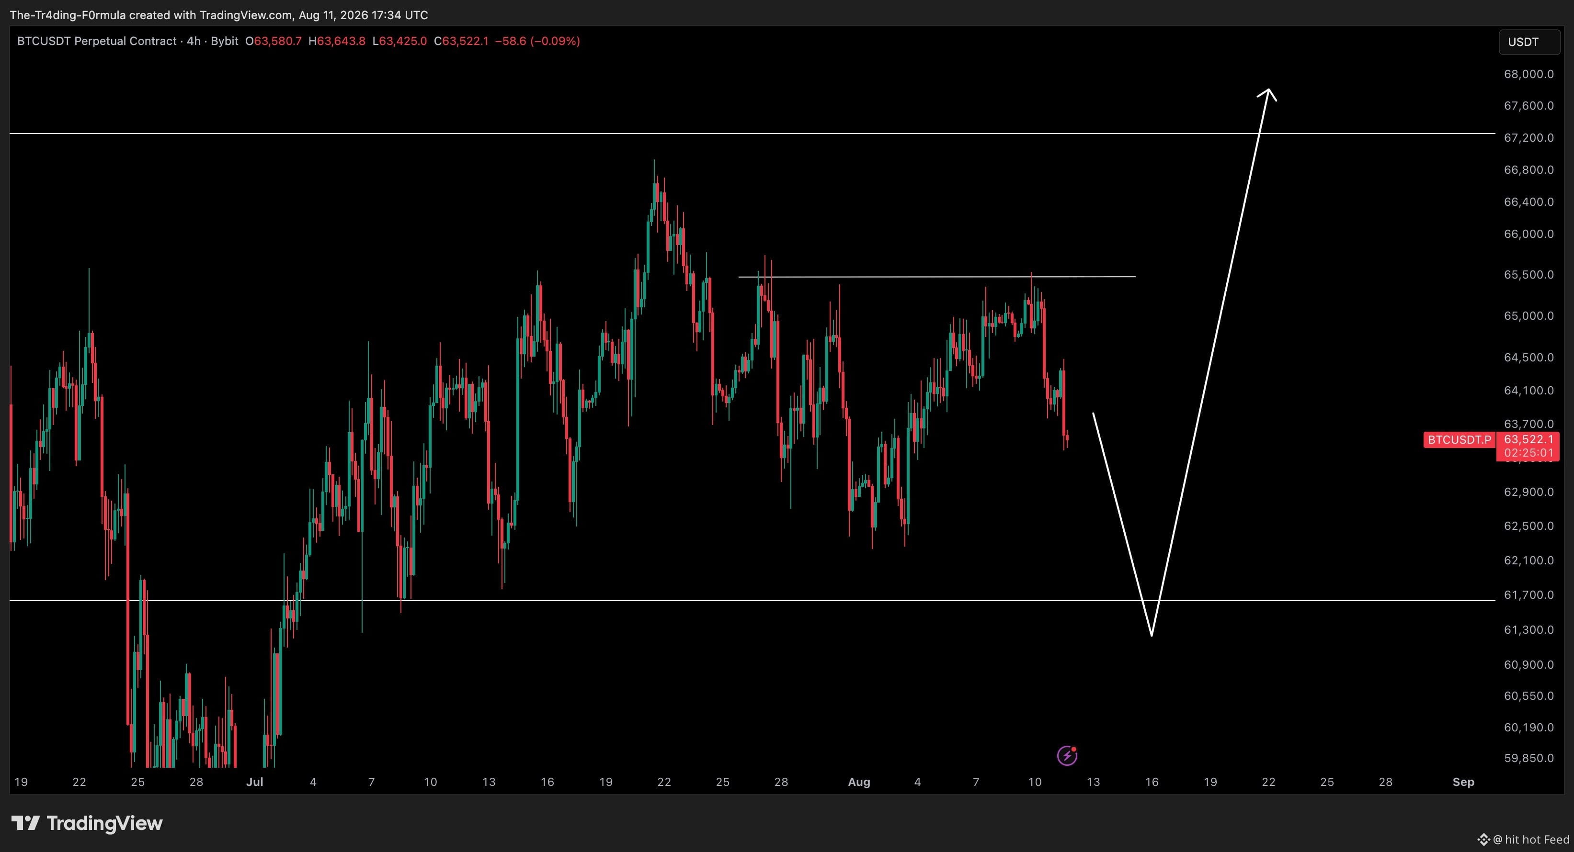Click the snapshot header text above the chart

(219, 15)
